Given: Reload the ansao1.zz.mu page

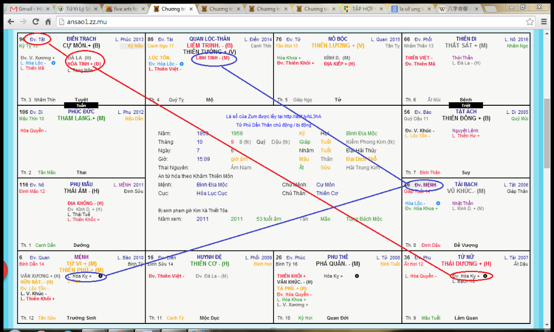Looking at the screenshot, I should click(36, 22).
